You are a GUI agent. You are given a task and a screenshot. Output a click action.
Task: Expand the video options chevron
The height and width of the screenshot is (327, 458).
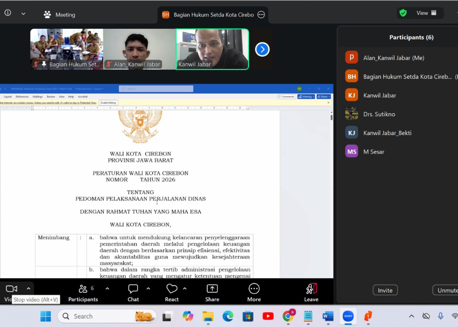[x=28, y=288]
